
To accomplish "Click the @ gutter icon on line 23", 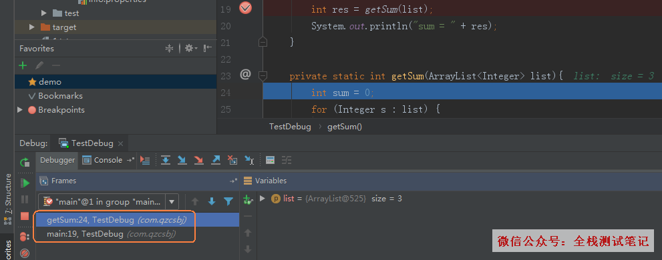I will pos(245,75).
